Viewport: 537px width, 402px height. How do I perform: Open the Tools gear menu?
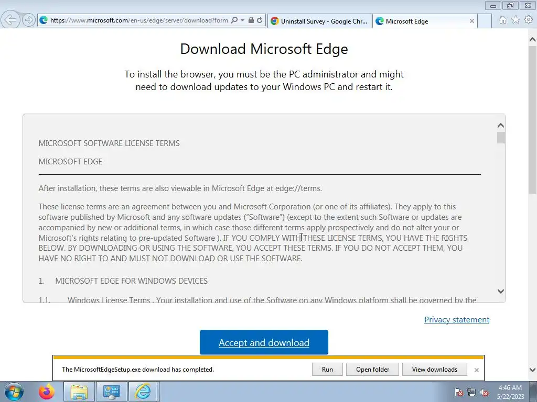(x=529, y=20)
